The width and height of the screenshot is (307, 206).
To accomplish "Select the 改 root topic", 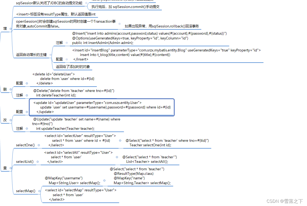I will (x=5, y=120).
